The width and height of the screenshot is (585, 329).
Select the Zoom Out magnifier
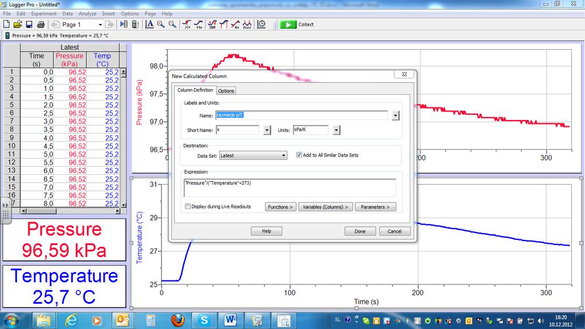click(173, 24)
